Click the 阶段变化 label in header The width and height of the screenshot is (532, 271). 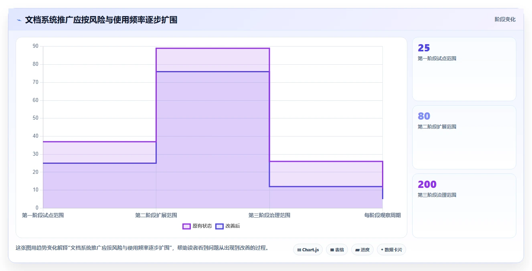[x=505, y=19]
